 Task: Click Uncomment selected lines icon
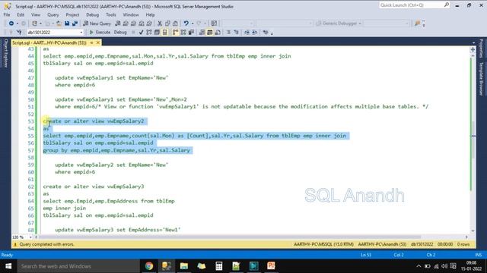(236, 32)
